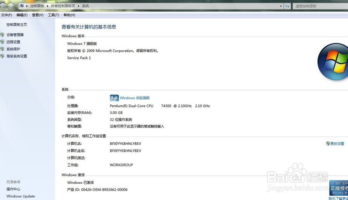Open 远程设置 from the sidebar

click(x=13, y=42)
